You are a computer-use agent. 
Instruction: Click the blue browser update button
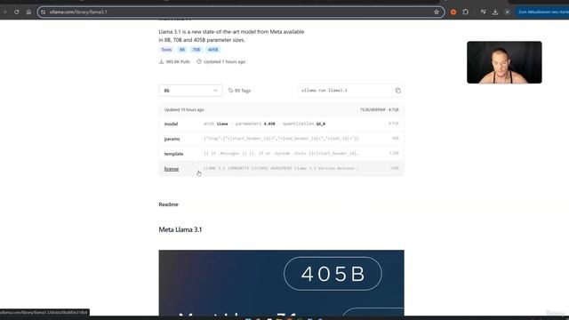[x=542, y=12]
